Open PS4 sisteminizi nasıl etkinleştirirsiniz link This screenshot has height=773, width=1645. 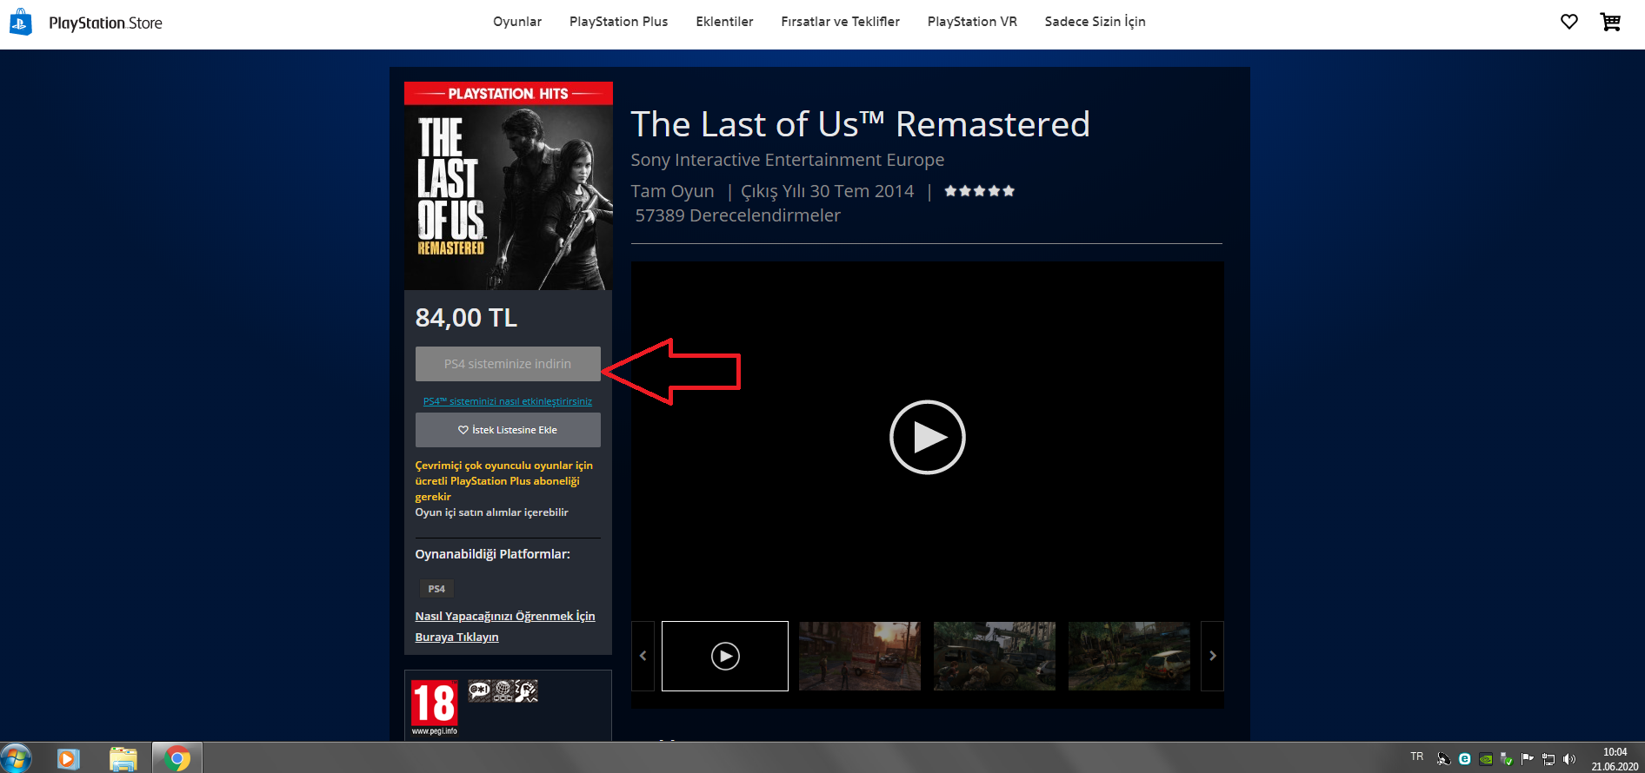(x=508, y=401)
